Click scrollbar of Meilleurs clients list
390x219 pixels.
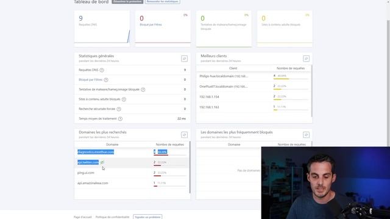point(311,91)
